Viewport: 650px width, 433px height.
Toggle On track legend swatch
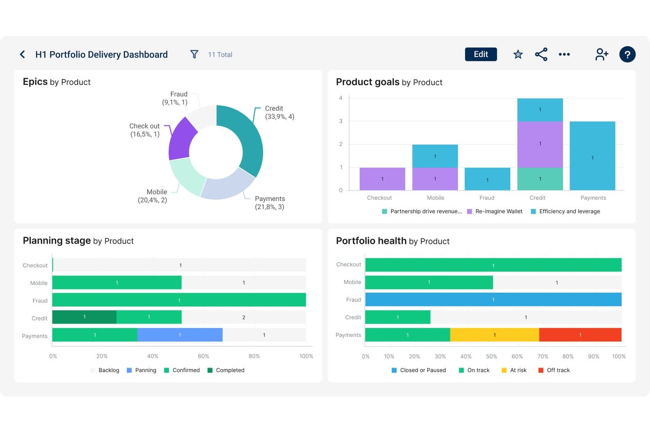click(x=461, y=370)
